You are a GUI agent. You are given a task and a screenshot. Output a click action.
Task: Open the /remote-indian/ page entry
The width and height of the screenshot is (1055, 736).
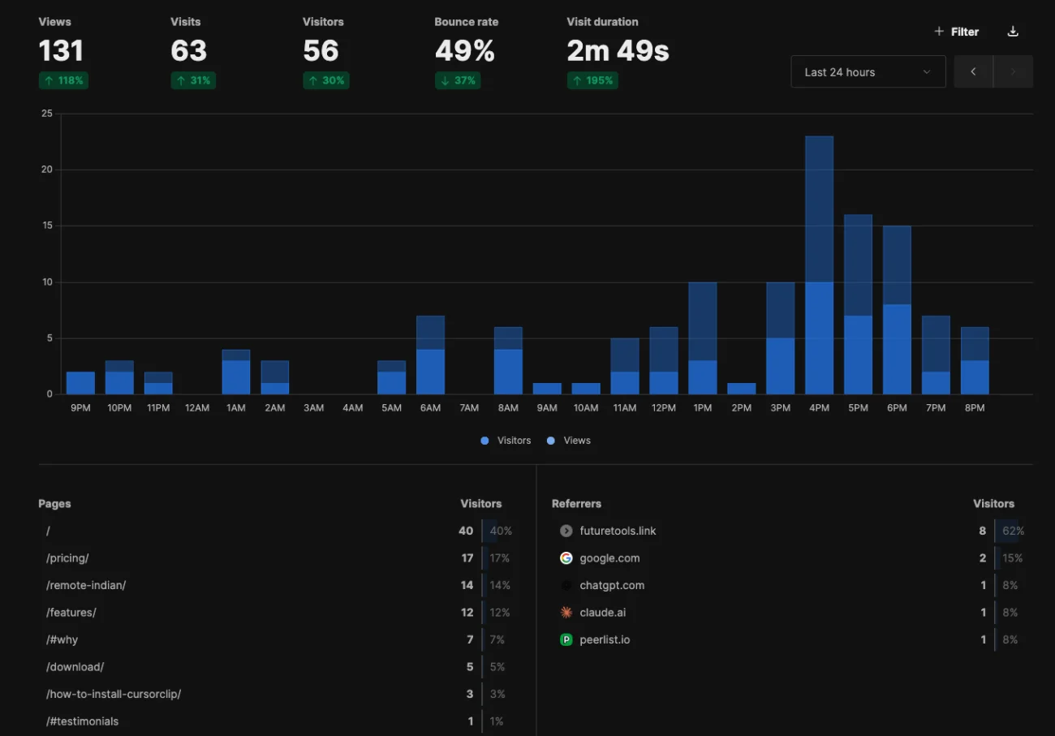click(x=86, y=585)
